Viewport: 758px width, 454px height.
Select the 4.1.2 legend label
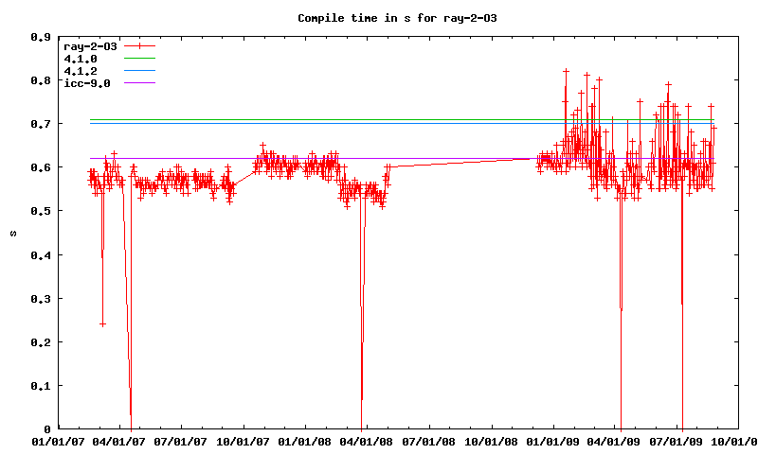pos(81,71)
